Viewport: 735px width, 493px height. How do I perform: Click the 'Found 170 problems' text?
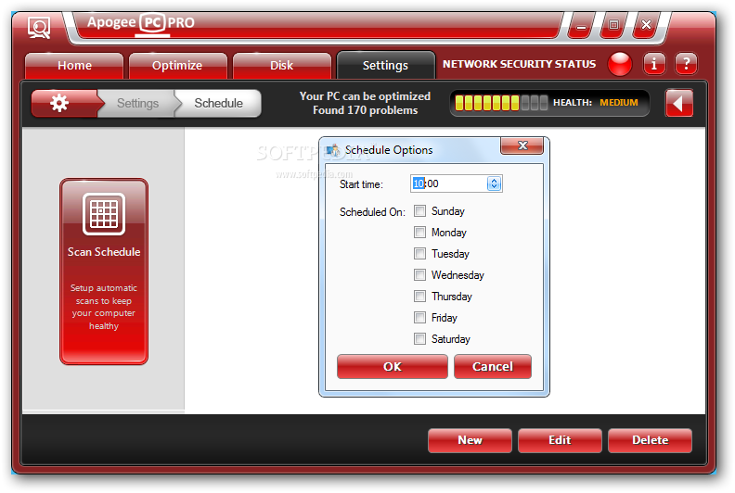pyautogui.click(x=365, y=110)
